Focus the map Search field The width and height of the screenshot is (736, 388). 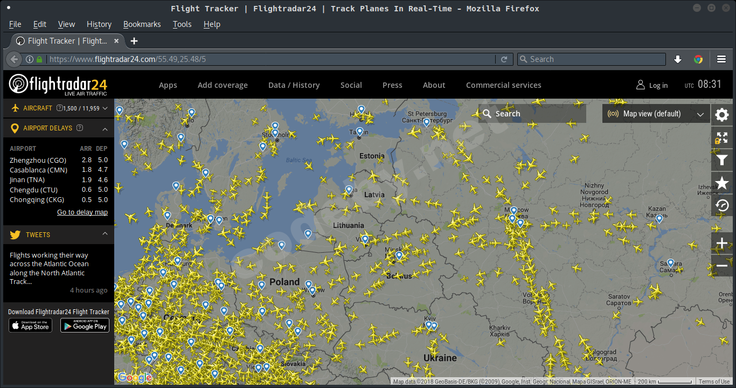532,114
